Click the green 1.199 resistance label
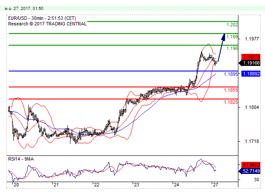265x192 pixels. tap(232, 37)
